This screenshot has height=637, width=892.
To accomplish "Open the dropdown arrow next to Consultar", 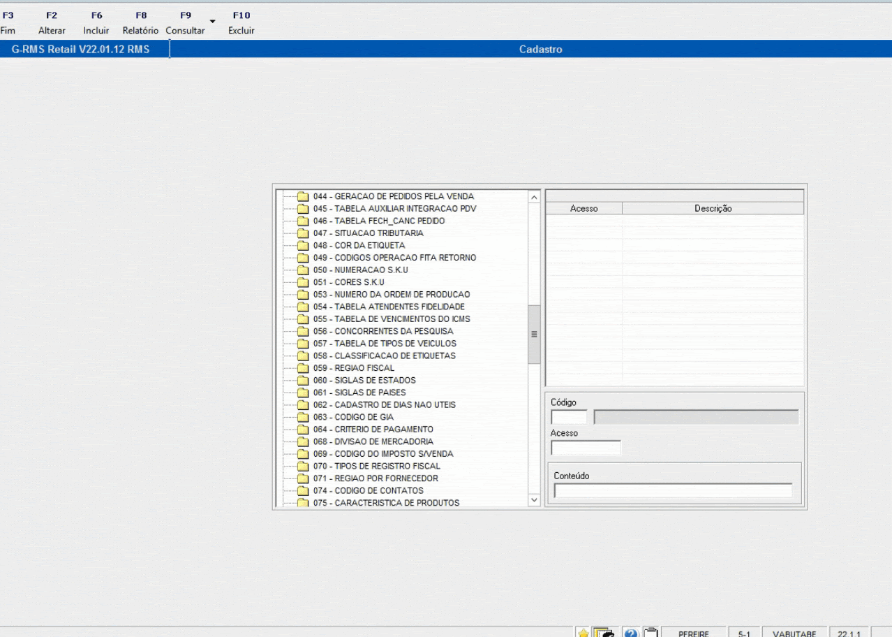I will point(212,21).
